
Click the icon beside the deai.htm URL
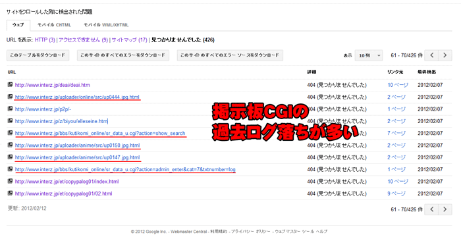pyautogui.click(x=11, y=85)
